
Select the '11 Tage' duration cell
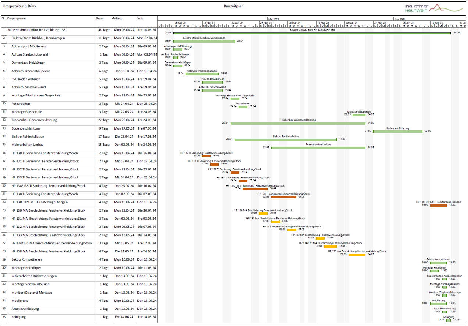pyautogui.click(x=103, y=38)
